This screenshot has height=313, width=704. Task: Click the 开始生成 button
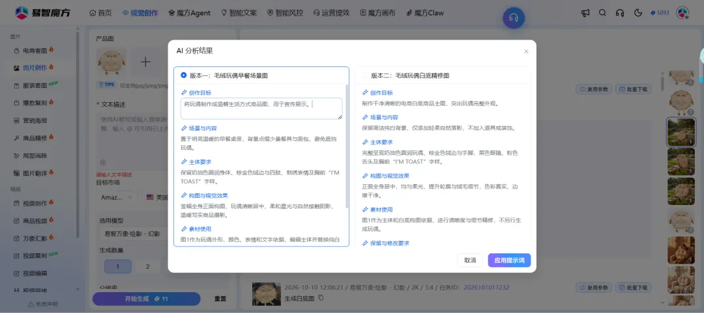pos(147,299)
